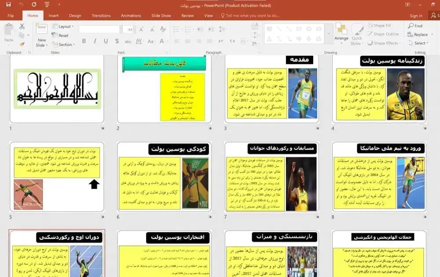Click Decrease Font Size icon
This screenshot has height=277, width=440.
(152, 29)
